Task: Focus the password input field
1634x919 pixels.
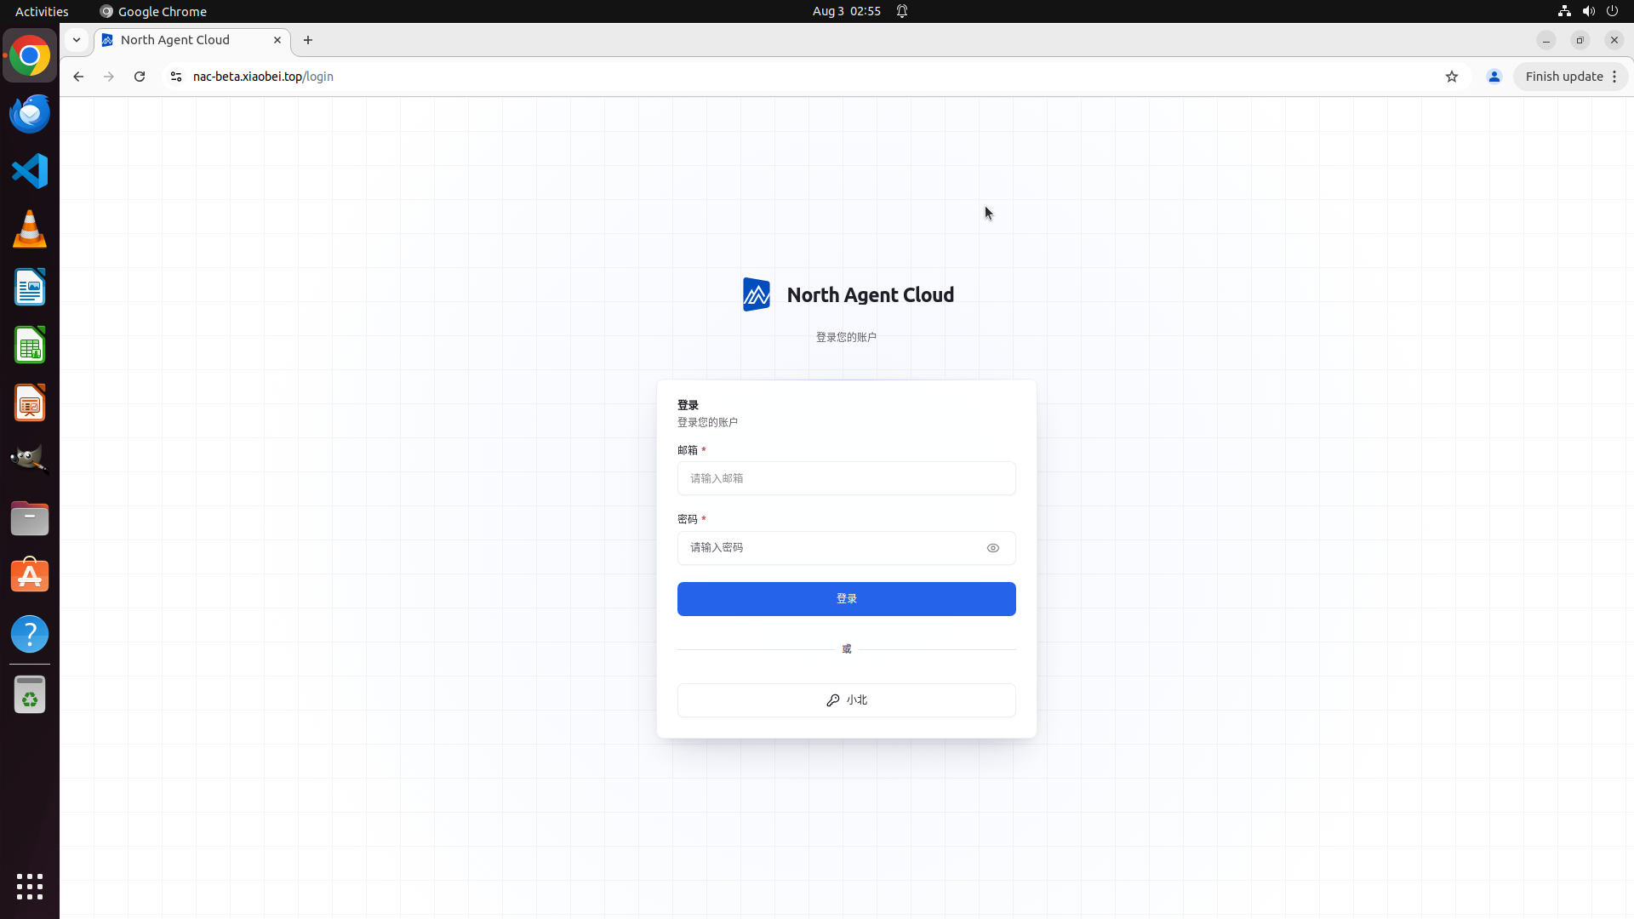Action: pos(847,548)
